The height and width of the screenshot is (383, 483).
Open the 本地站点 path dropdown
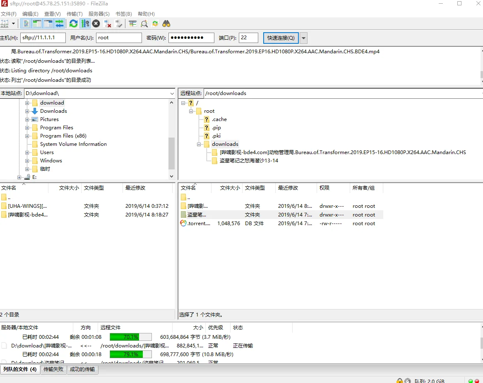pyautogui.click(x=172, y=93)
